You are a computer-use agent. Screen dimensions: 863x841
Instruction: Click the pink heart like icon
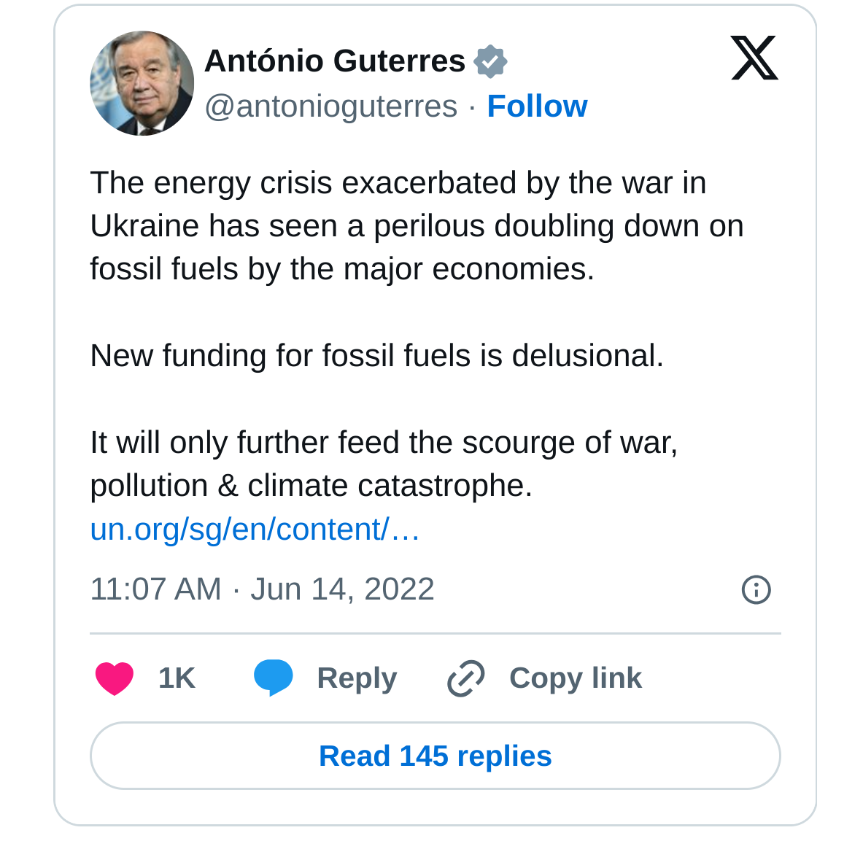click(x=115, y=678)
